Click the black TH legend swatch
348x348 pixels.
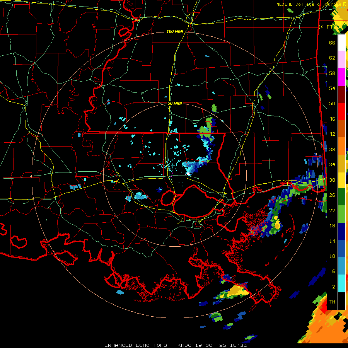341,301
